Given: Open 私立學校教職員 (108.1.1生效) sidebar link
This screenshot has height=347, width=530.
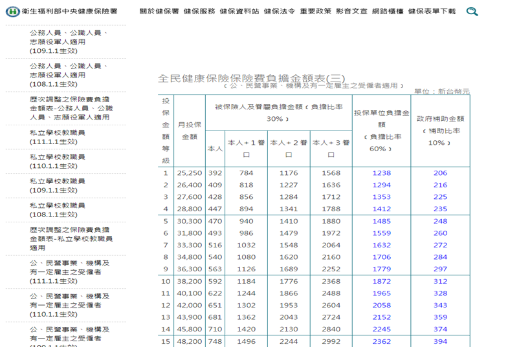Looking at the screenshot, I should pos(58,210).
